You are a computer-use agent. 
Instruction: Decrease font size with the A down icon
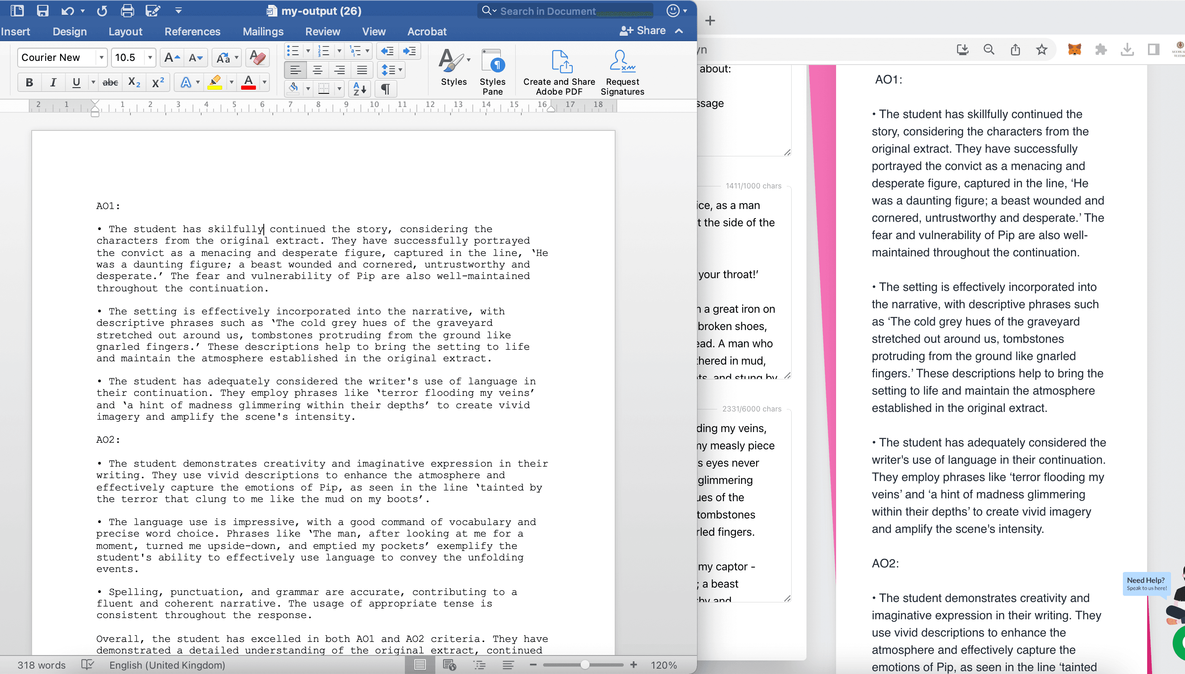(196, 58)
